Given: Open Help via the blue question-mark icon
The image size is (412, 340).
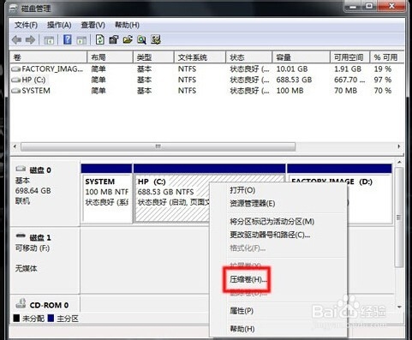Looking at the screenshot, I should (x=68, y=39).
